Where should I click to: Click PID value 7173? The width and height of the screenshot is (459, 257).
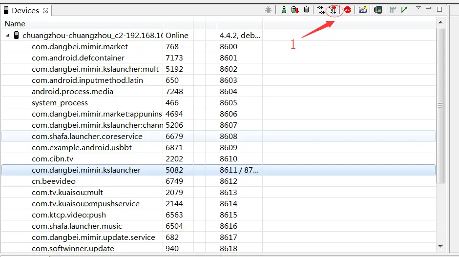pos(174,58)
